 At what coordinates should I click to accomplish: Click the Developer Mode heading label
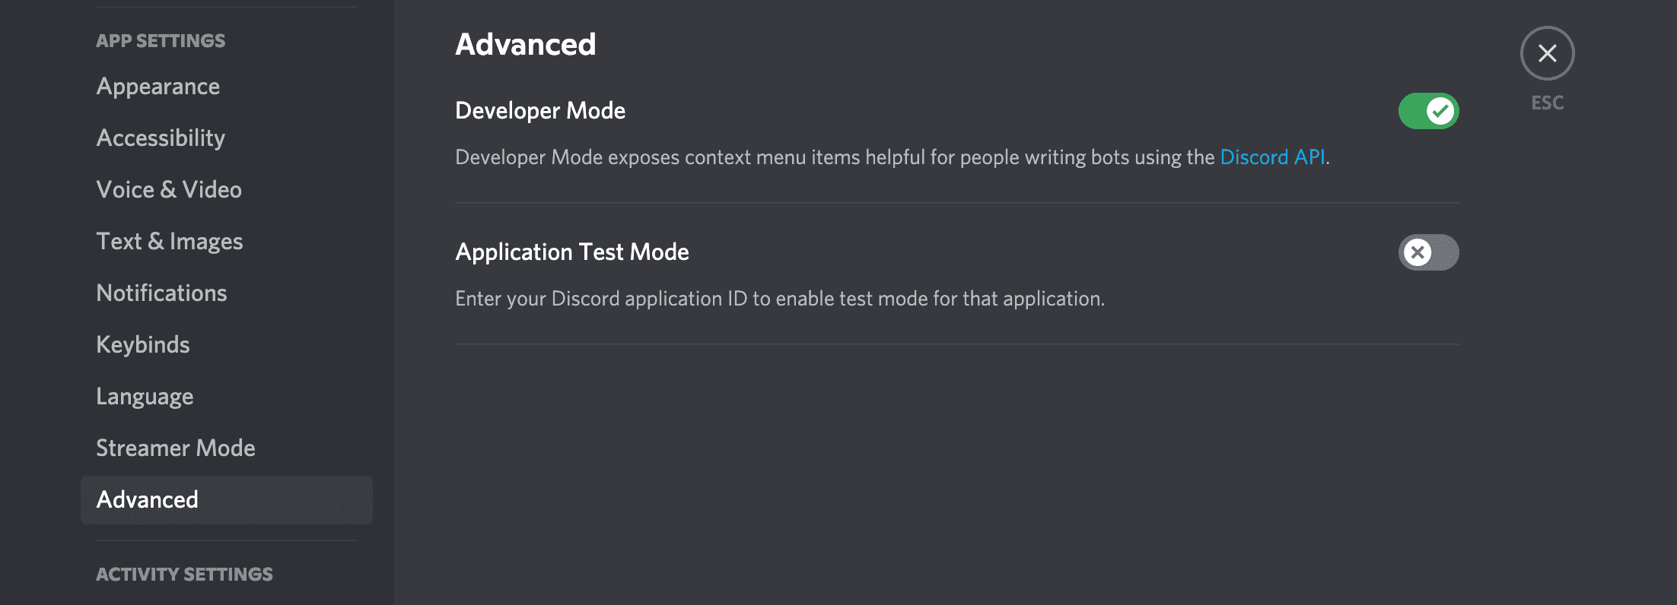pos(540,111)
